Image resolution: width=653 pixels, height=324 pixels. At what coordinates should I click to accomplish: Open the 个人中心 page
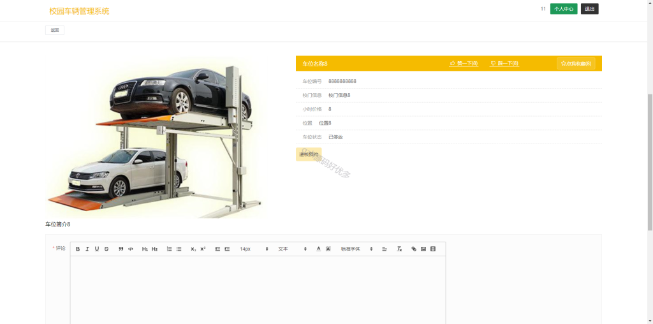[x=564, y=9]
